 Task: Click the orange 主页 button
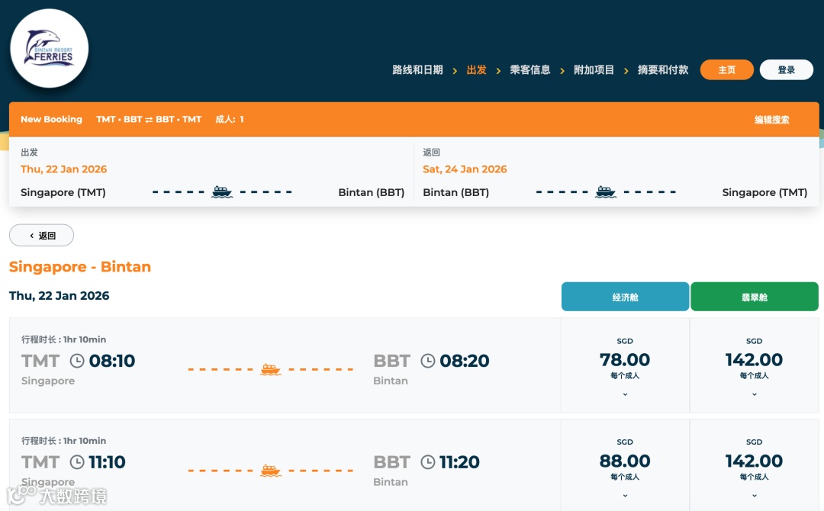(x=727, y=70)
